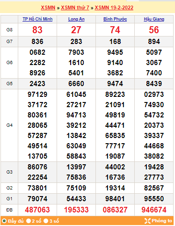Click Bình Phước special prize 086327

[x=115, y=210]
